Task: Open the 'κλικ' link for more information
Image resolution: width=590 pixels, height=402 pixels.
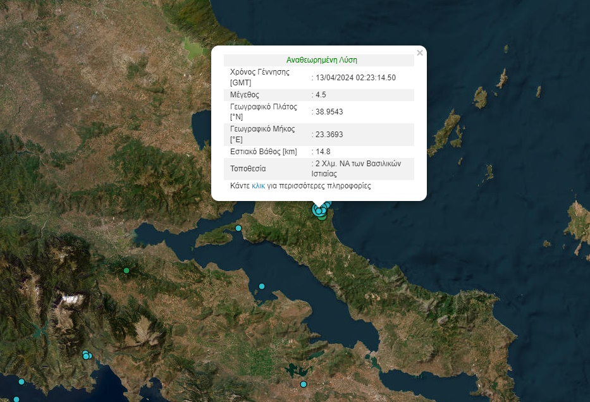Action: tap(258, 186)
